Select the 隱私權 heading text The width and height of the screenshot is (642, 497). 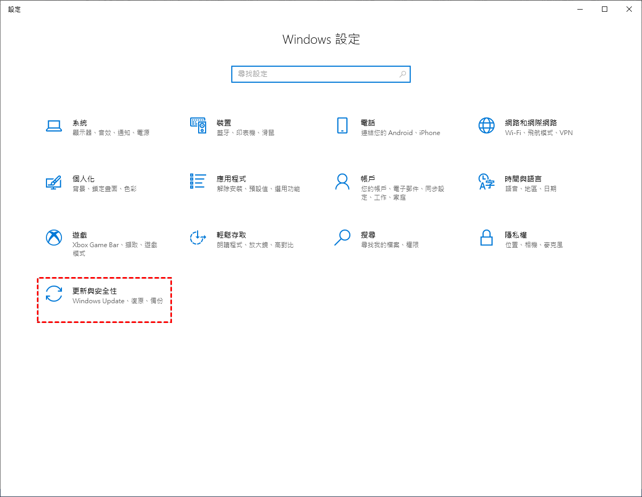(x=516, y=235)
